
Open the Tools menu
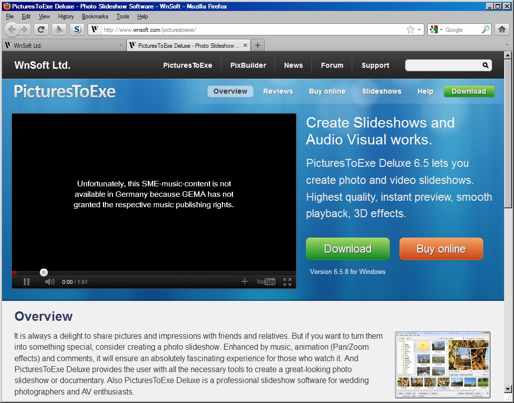click(x=122, y=16)
